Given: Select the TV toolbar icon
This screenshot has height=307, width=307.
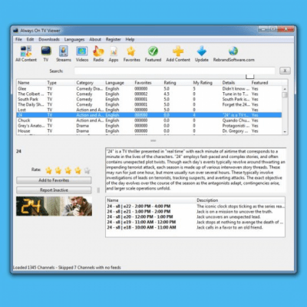Looking at the screenshot, I should coord(46,51).
